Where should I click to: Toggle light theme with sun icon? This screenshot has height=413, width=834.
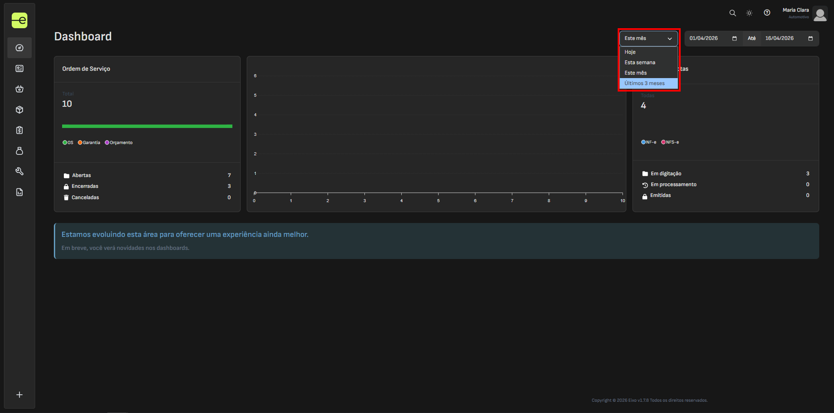(749, 13)
